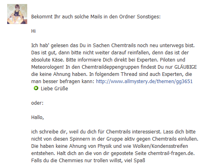Click the capitalized word 'GLÄUBIGE'
The image size is (218, 165).
point(186,67)
